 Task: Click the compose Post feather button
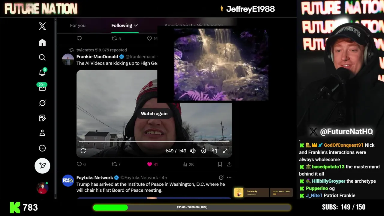pyautogui.click(x=42, y=166)
